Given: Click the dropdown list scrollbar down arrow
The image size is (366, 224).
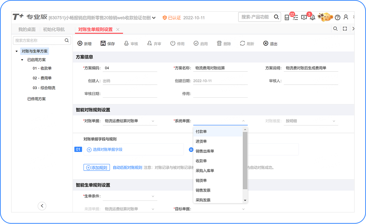Looking at the screenshot, I should click(x=245, y=200).
